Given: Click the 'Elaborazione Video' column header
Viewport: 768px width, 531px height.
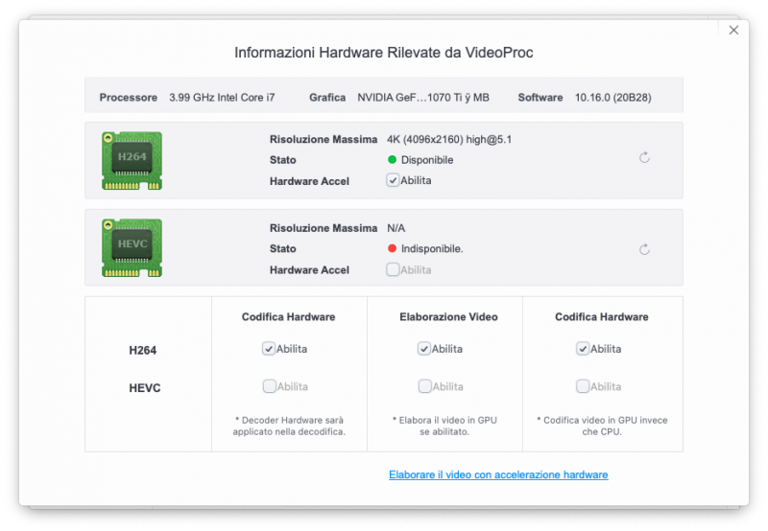Looking at the screenshot, I should click(x=448, y=317).
